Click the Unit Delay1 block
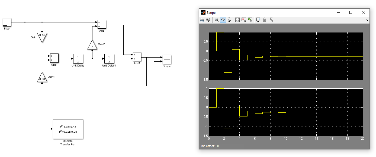This screenshot has height=157, width=376. click(109, 59)
